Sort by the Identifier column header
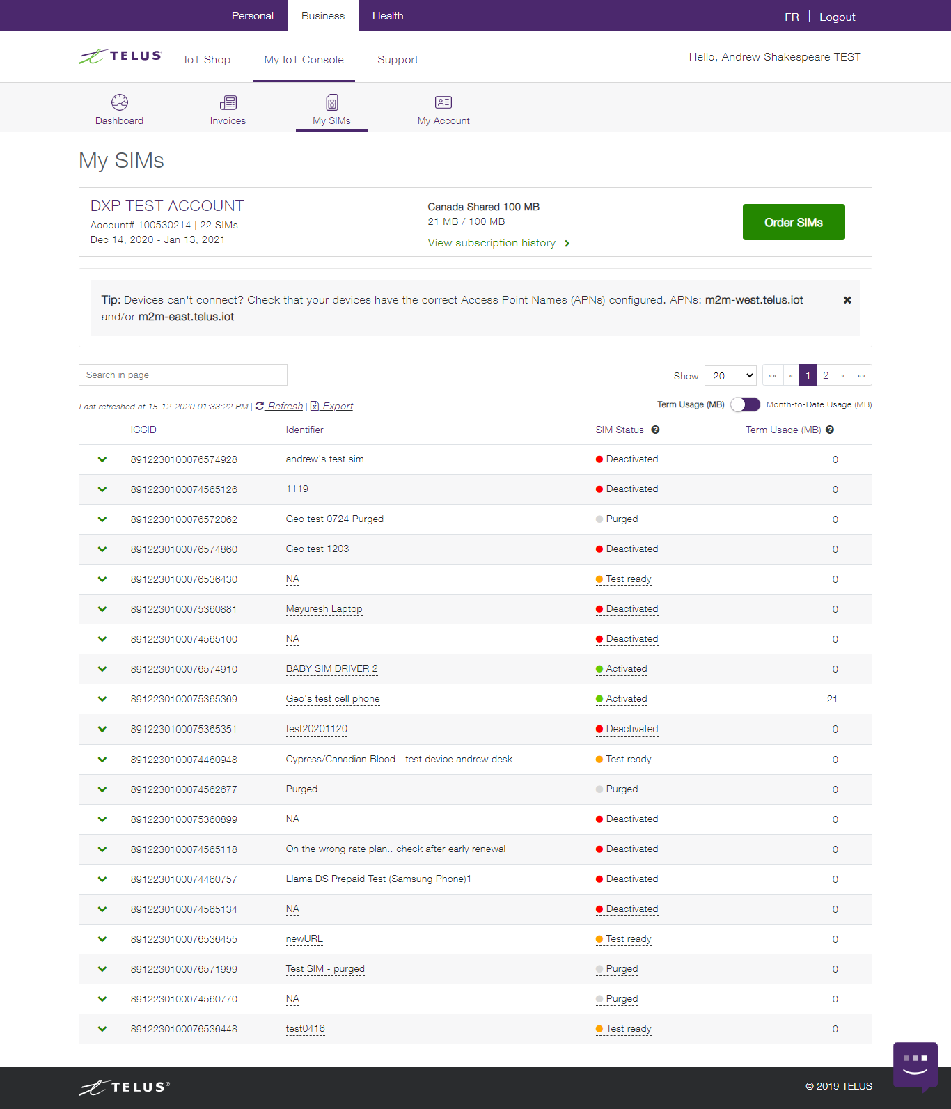 [x=305, y=430]
